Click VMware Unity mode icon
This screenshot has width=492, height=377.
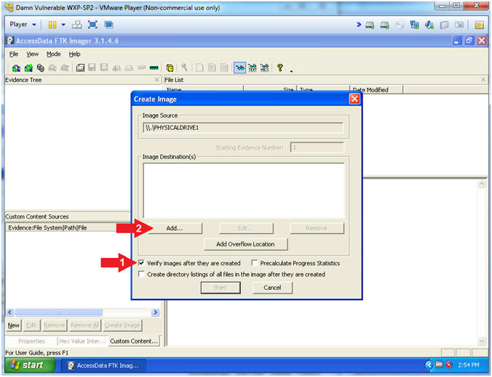(x=108, y=25)
